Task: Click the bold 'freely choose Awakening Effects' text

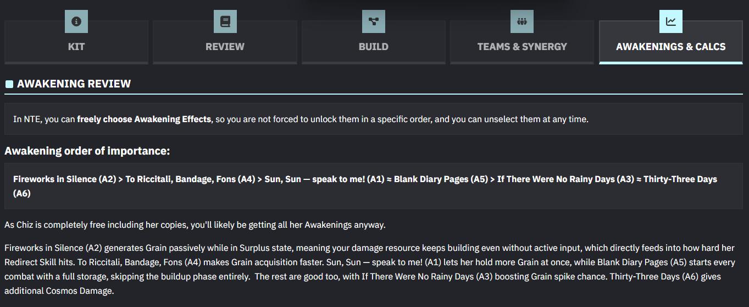Action: click(x=144, y=119)
